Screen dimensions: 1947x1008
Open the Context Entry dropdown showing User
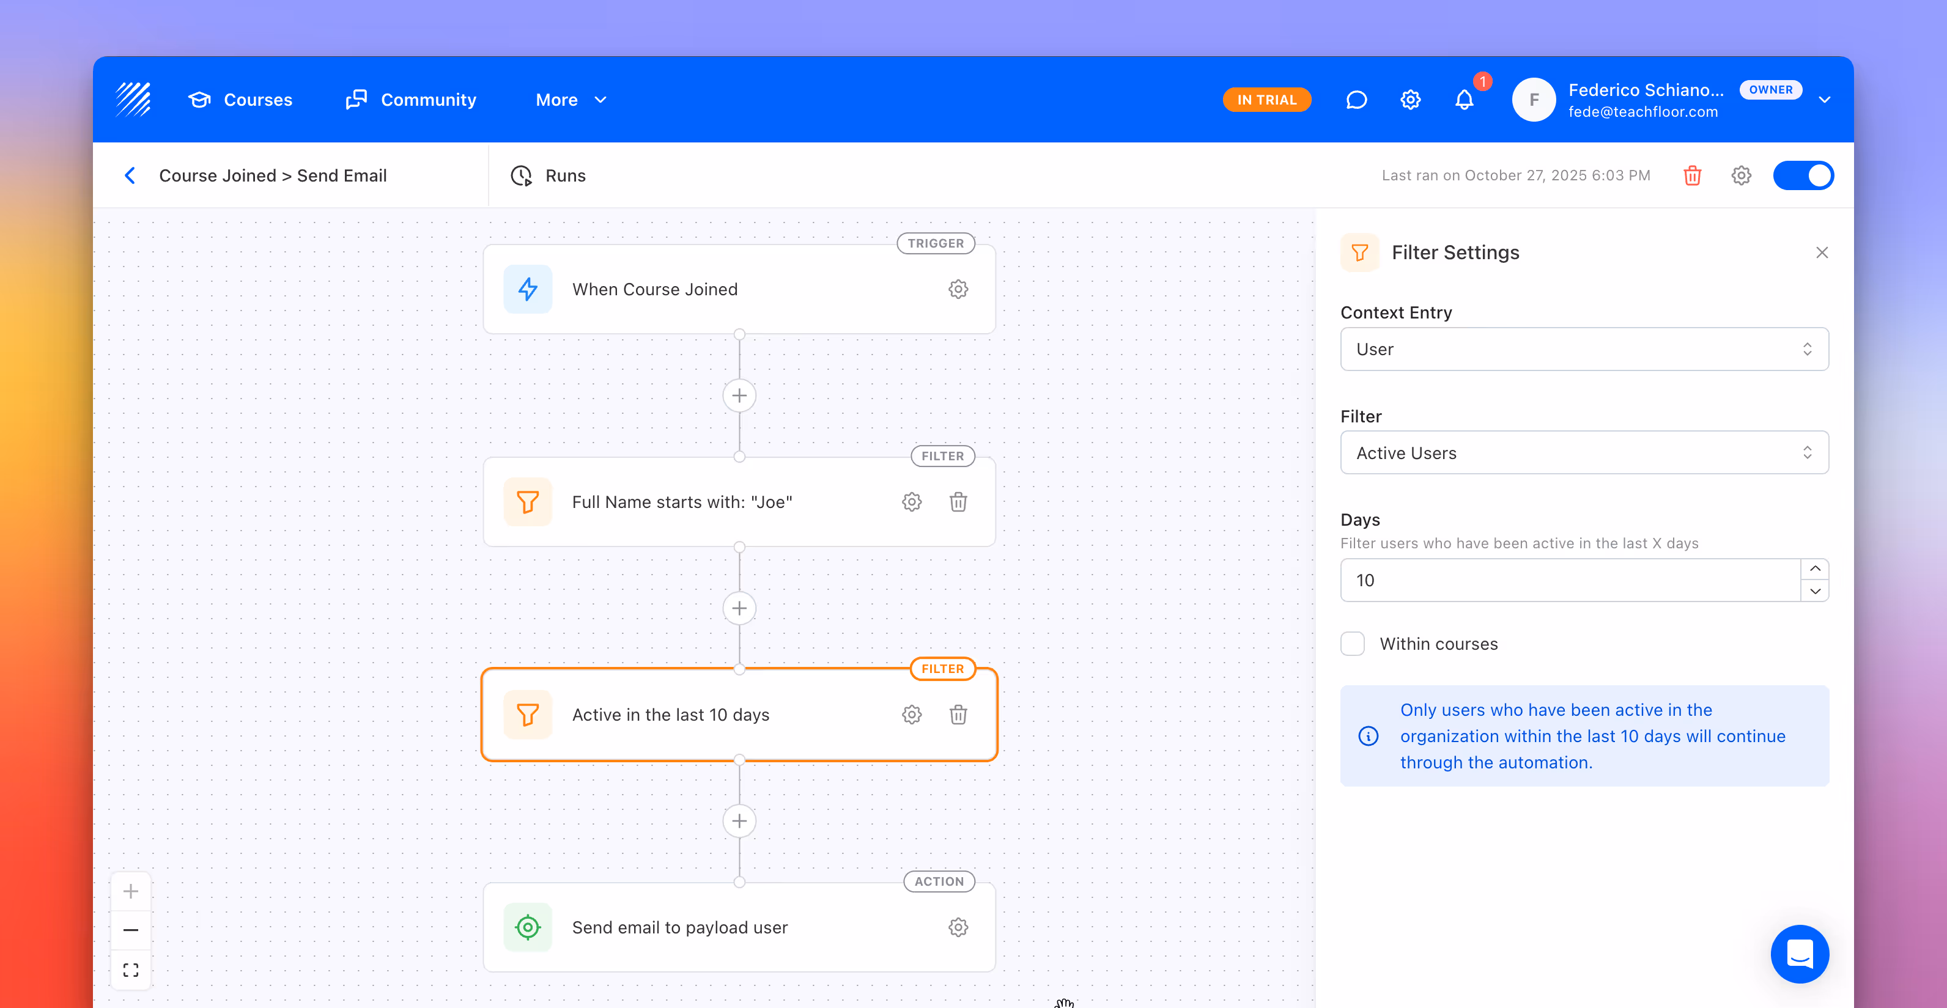click(x=1583, y=349)
